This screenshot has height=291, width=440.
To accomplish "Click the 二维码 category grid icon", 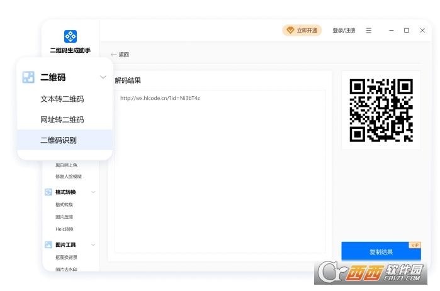I will [x=28, y=77].
